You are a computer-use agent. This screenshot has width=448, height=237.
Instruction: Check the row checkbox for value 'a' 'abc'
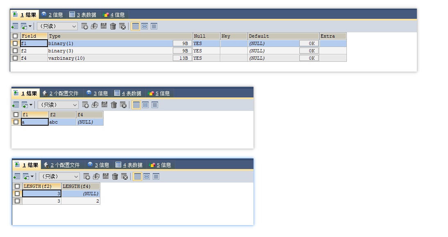16,122
